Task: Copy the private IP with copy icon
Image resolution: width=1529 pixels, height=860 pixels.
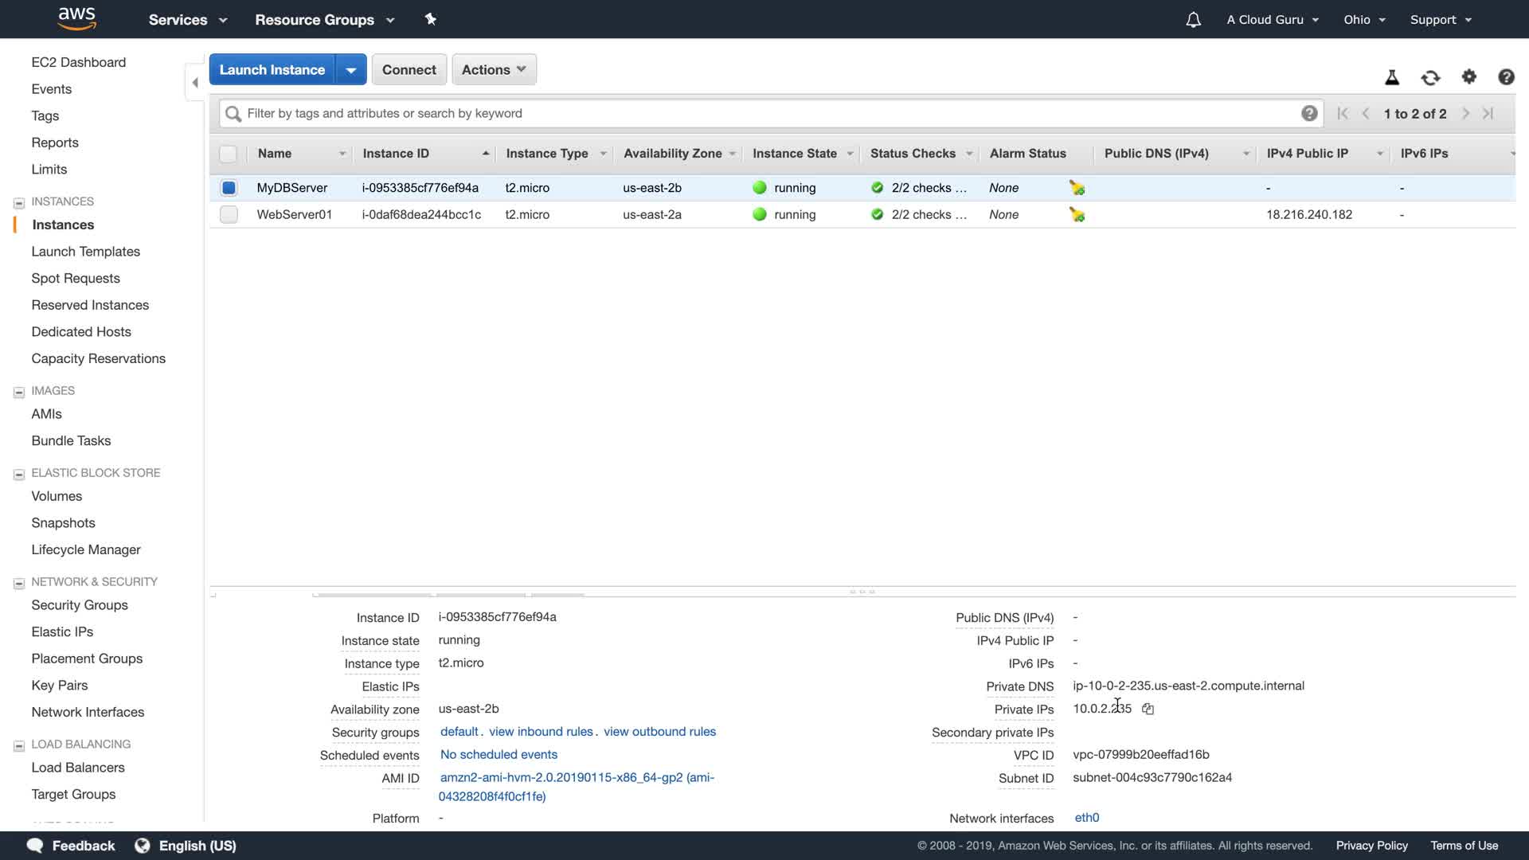Action: point(1148,709)
